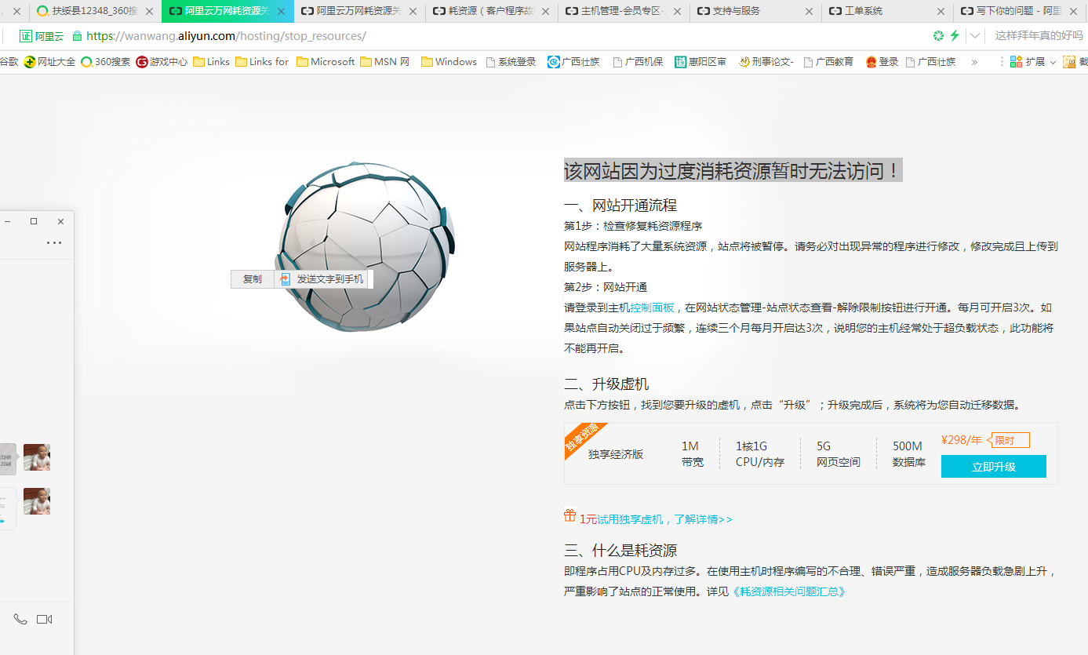Close the 工单系统 tab
This screenshot has height=655, width=1088.
click(x=941, y=11)
